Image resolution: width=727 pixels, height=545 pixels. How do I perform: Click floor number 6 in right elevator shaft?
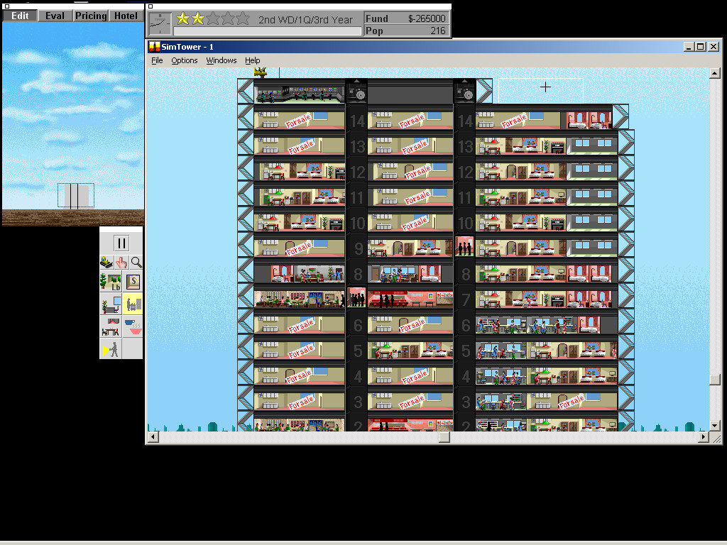466,325
